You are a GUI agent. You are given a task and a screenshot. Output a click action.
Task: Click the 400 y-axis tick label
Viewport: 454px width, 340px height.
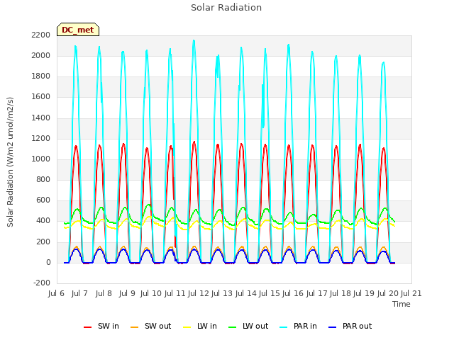click(43, 220)
